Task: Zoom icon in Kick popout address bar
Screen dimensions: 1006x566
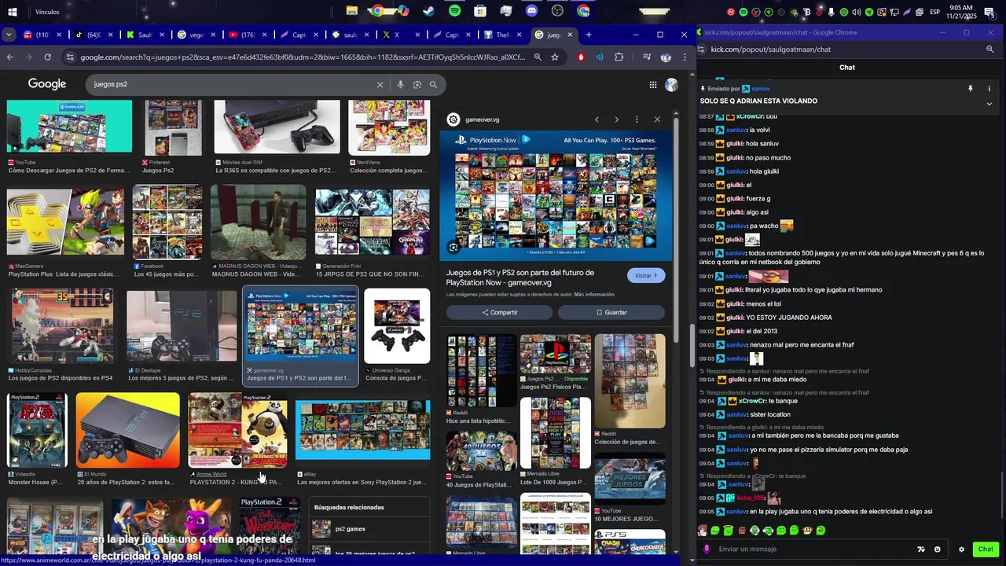Action: click(989, 50)
